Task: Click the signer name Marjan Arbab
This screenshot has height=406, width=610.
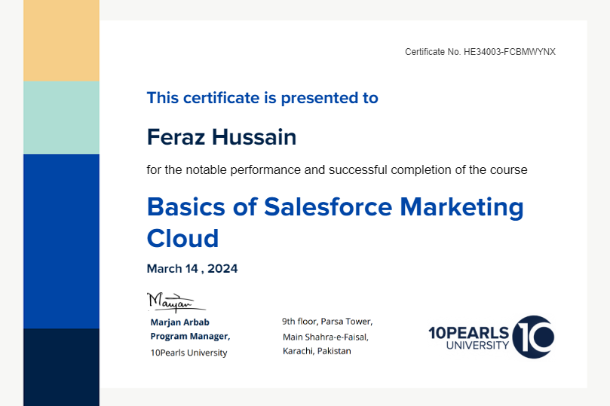Action: point(180,322)
